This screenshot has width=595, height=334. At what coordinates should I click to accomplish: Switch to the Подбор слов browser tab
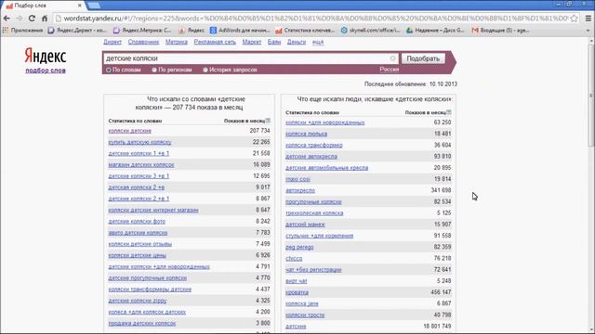[x=44, y=6]
